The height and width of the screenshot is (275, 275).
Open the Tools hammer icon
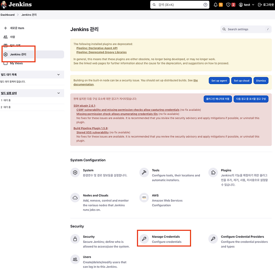144,173
